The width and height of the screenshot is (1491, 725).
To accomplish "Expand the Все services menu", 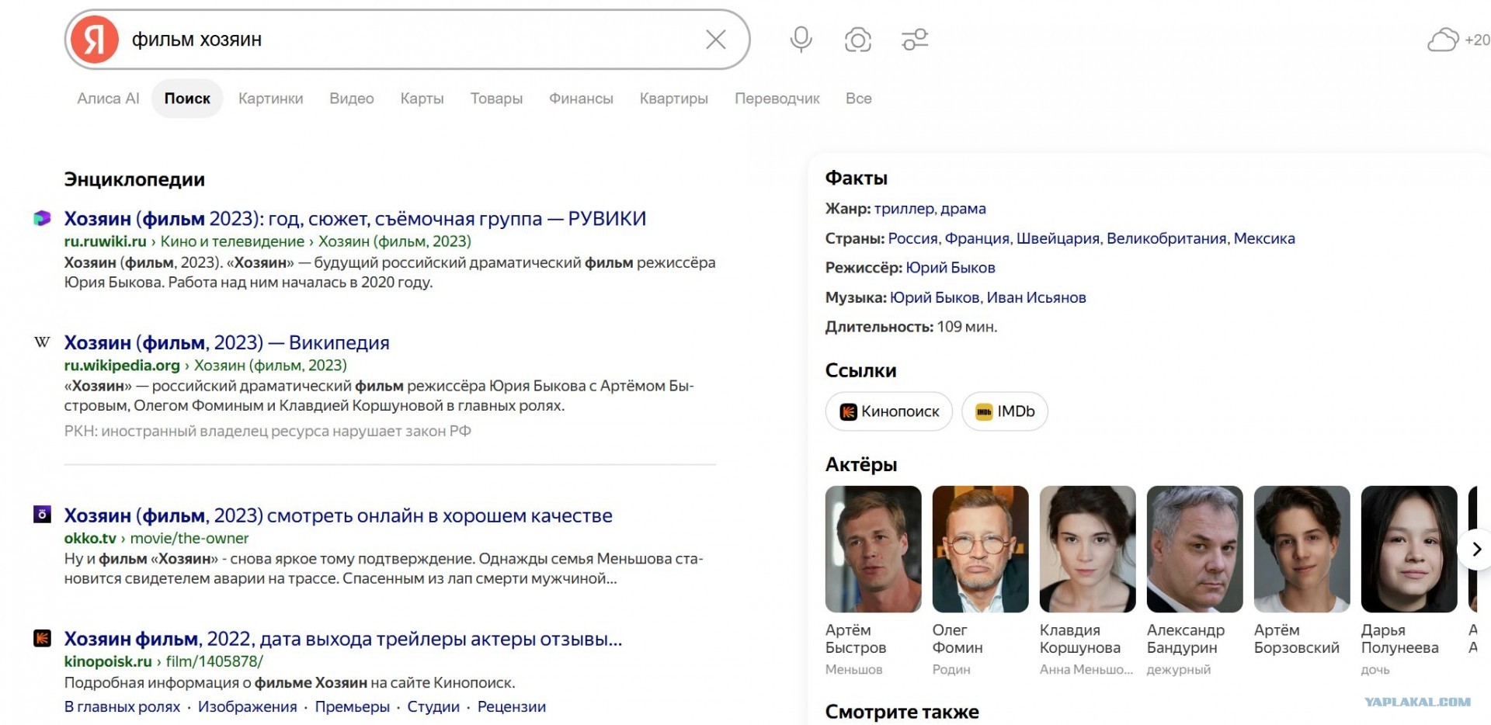I will tap(858, 99).
